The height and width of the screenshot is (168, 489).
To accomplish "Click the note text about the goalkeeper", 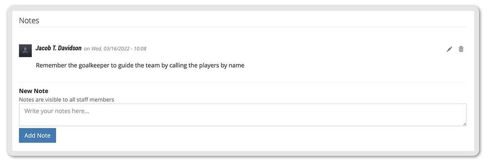I will (x=140, y=66).
